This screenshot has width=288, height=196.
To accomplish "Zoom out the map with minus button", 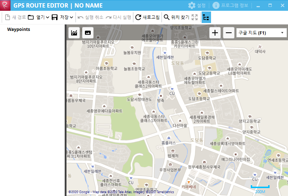I will 229,33.
